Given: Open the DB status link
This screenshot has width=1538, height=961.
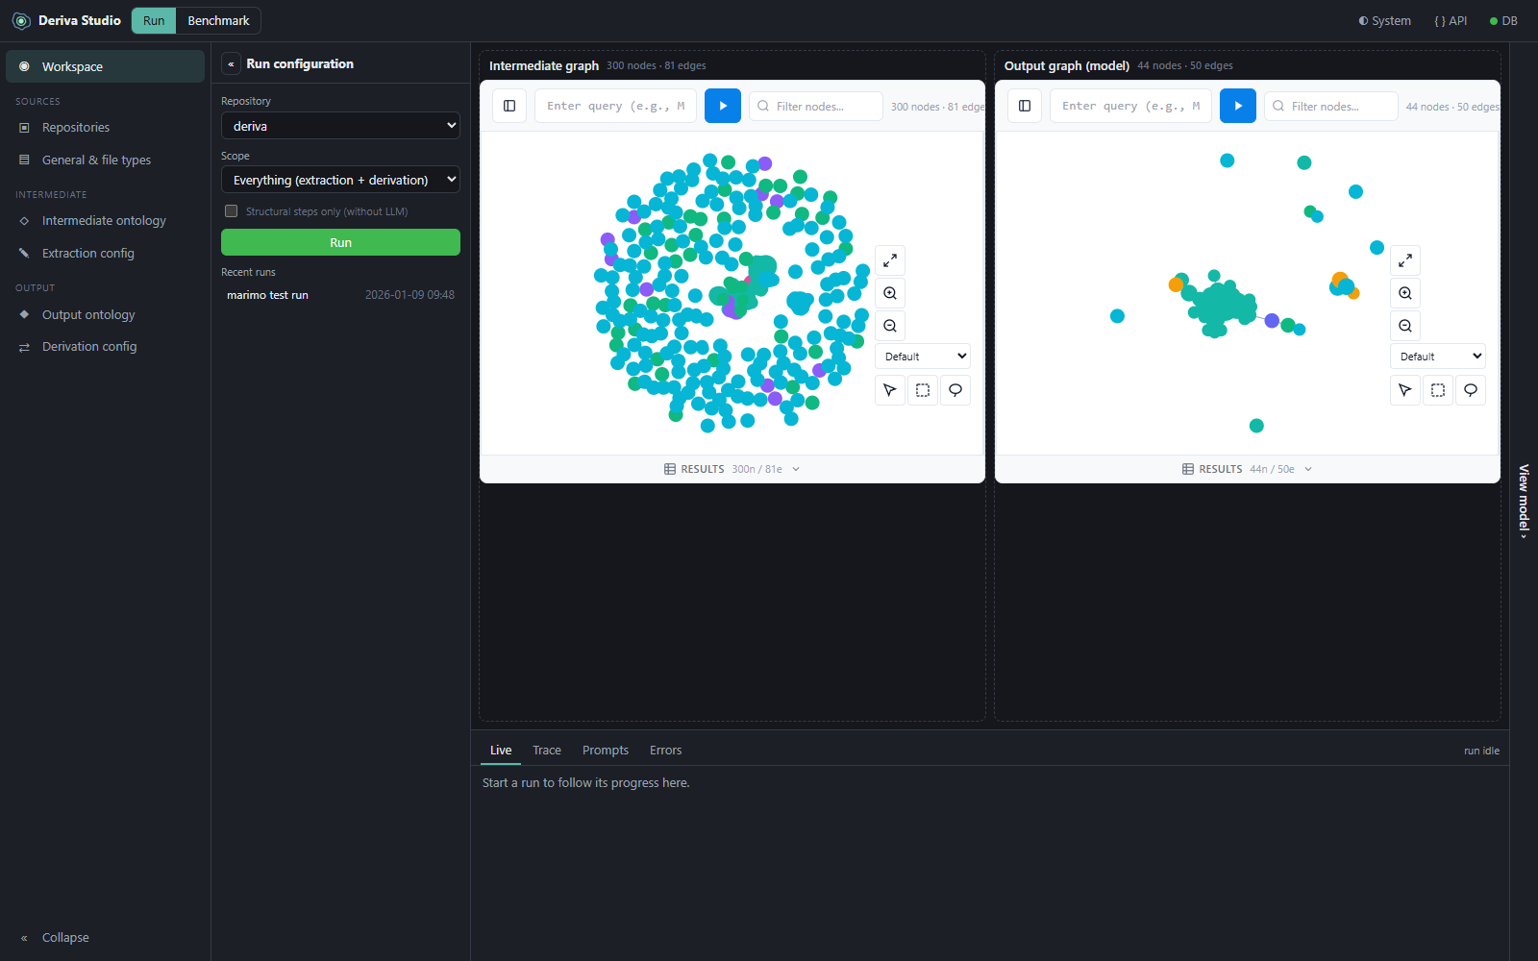Looking at the screenshot, I should click(x=1503, y=20).
